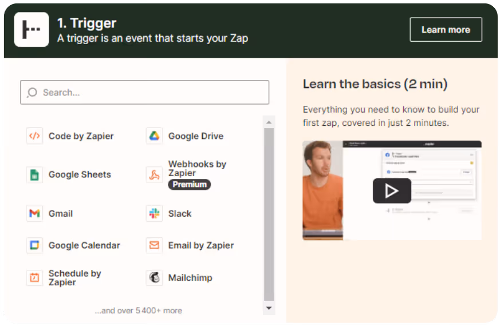Click the Mailchimp logo icon
504x327 pixels.
point(154,278)
